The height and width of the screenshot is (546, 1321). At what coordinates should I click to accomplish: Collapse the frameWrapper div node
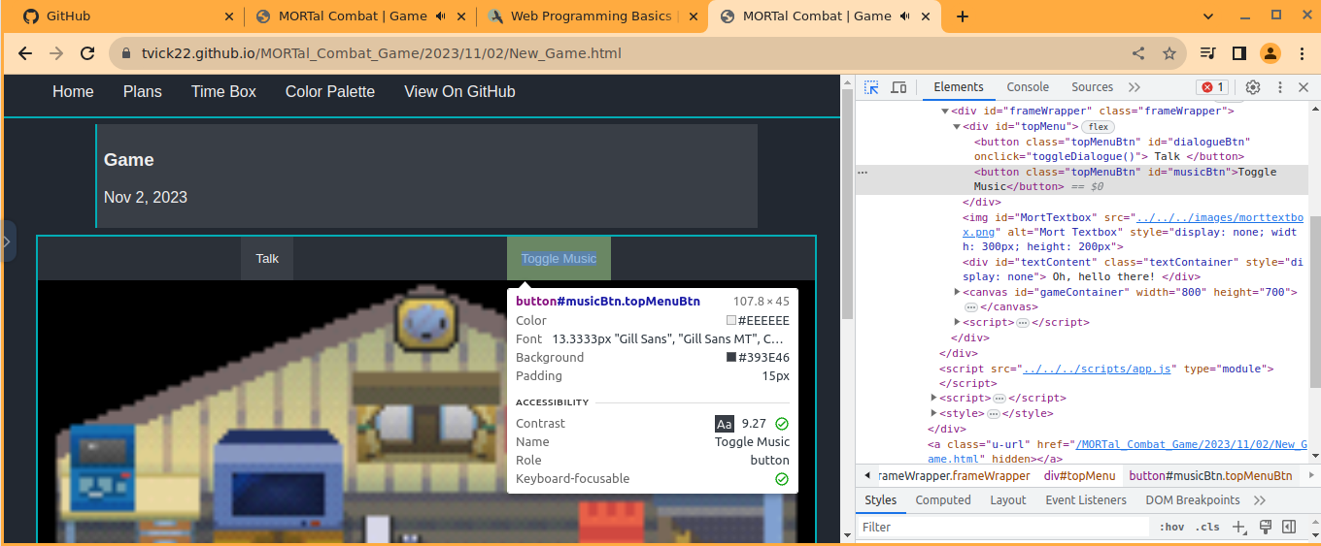click(x=945, y=112)
